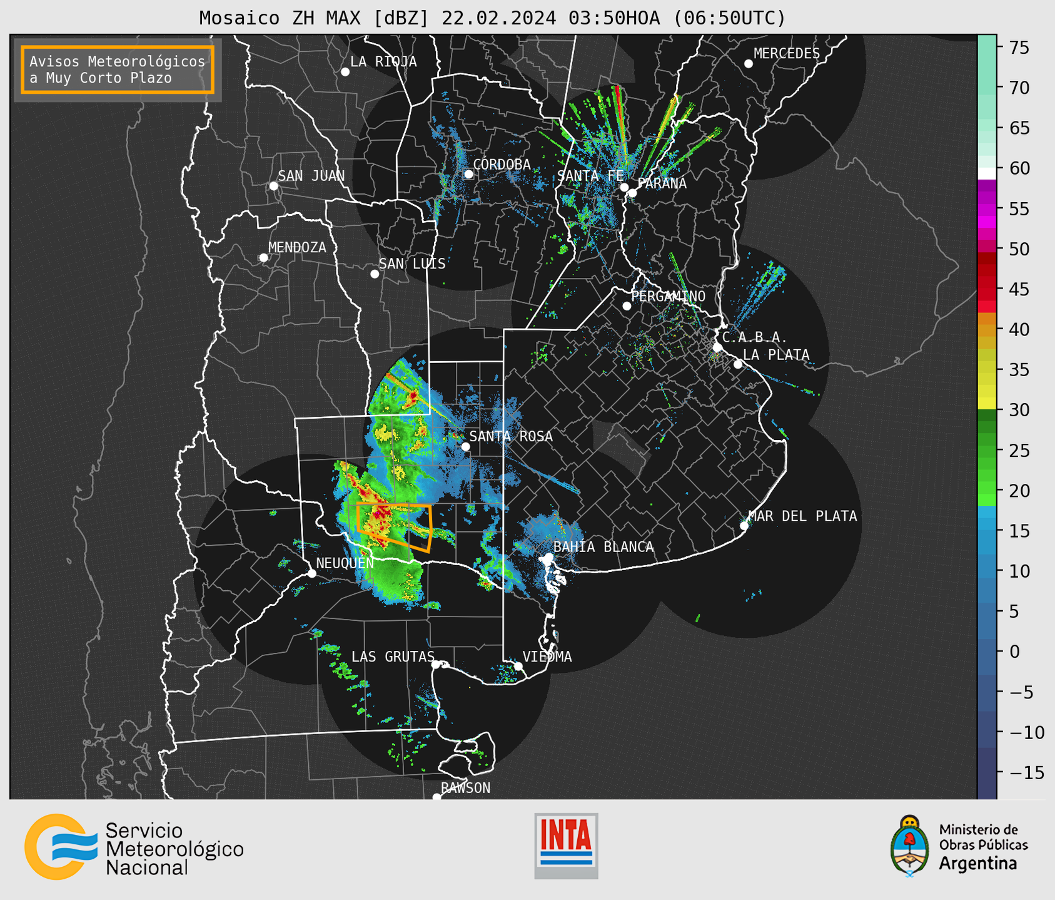The width and height of the screenshot is (1055, 900).
Task: Click the white dot marking La Rioja
Action: pyautogui.click(x=345, y=72)
